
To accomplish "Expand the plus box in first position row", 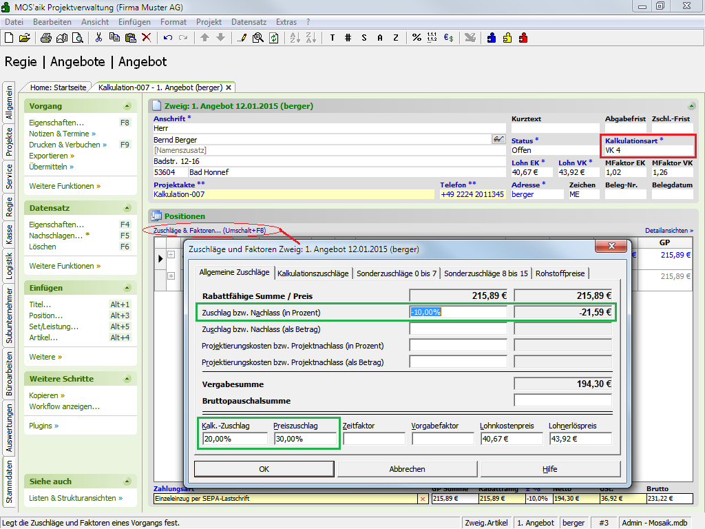I will click(171, 255).
